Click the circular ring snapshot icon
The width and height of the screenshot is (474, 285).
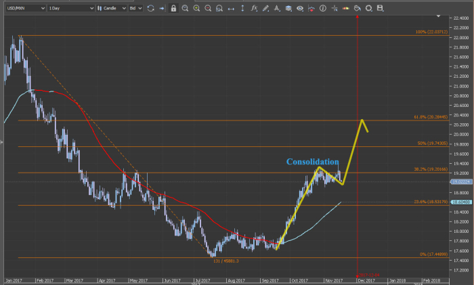pyautogui.click(x=369, y=8)
